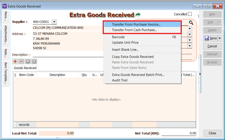Click the Close button

[x=212, y=133]
